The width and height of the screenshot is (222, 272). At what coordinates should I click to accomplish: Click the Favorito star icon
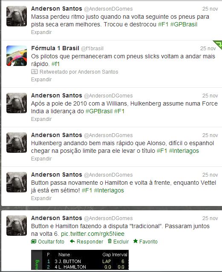[x=136, y=241]
